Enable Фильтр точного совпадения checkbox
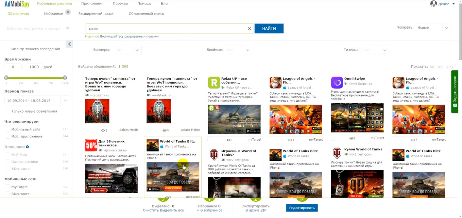 [x=8, y=49]
